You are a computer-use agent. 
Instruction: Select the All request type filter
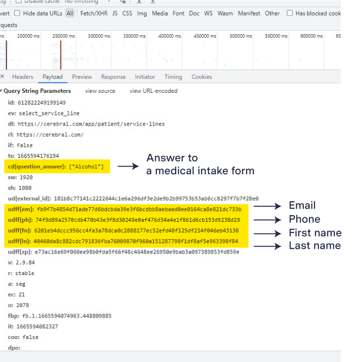point(70,13)
